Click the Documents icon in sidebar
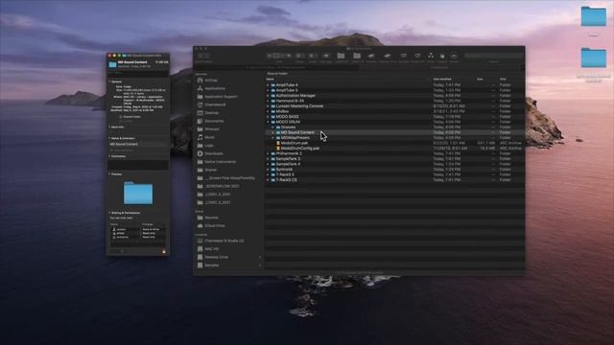Screen dimensions: 614x345 (x=201, y=121)
